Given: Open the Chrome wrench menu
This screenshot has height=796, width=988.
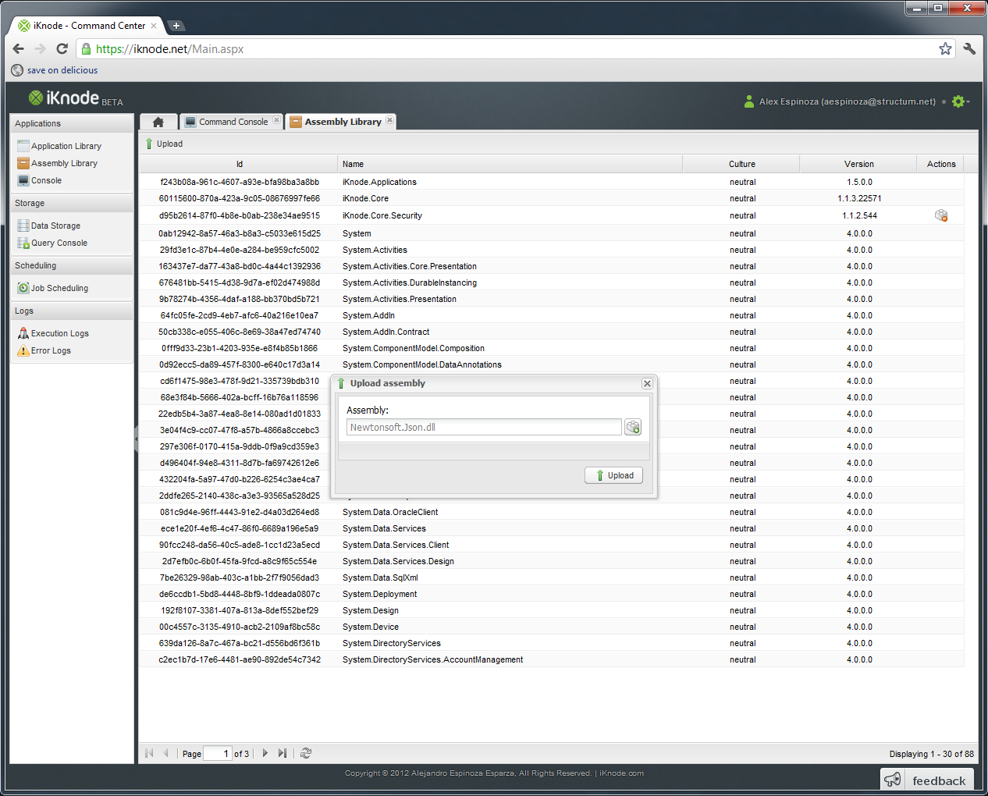Looking at the screenshot, I should coord(969,49).
